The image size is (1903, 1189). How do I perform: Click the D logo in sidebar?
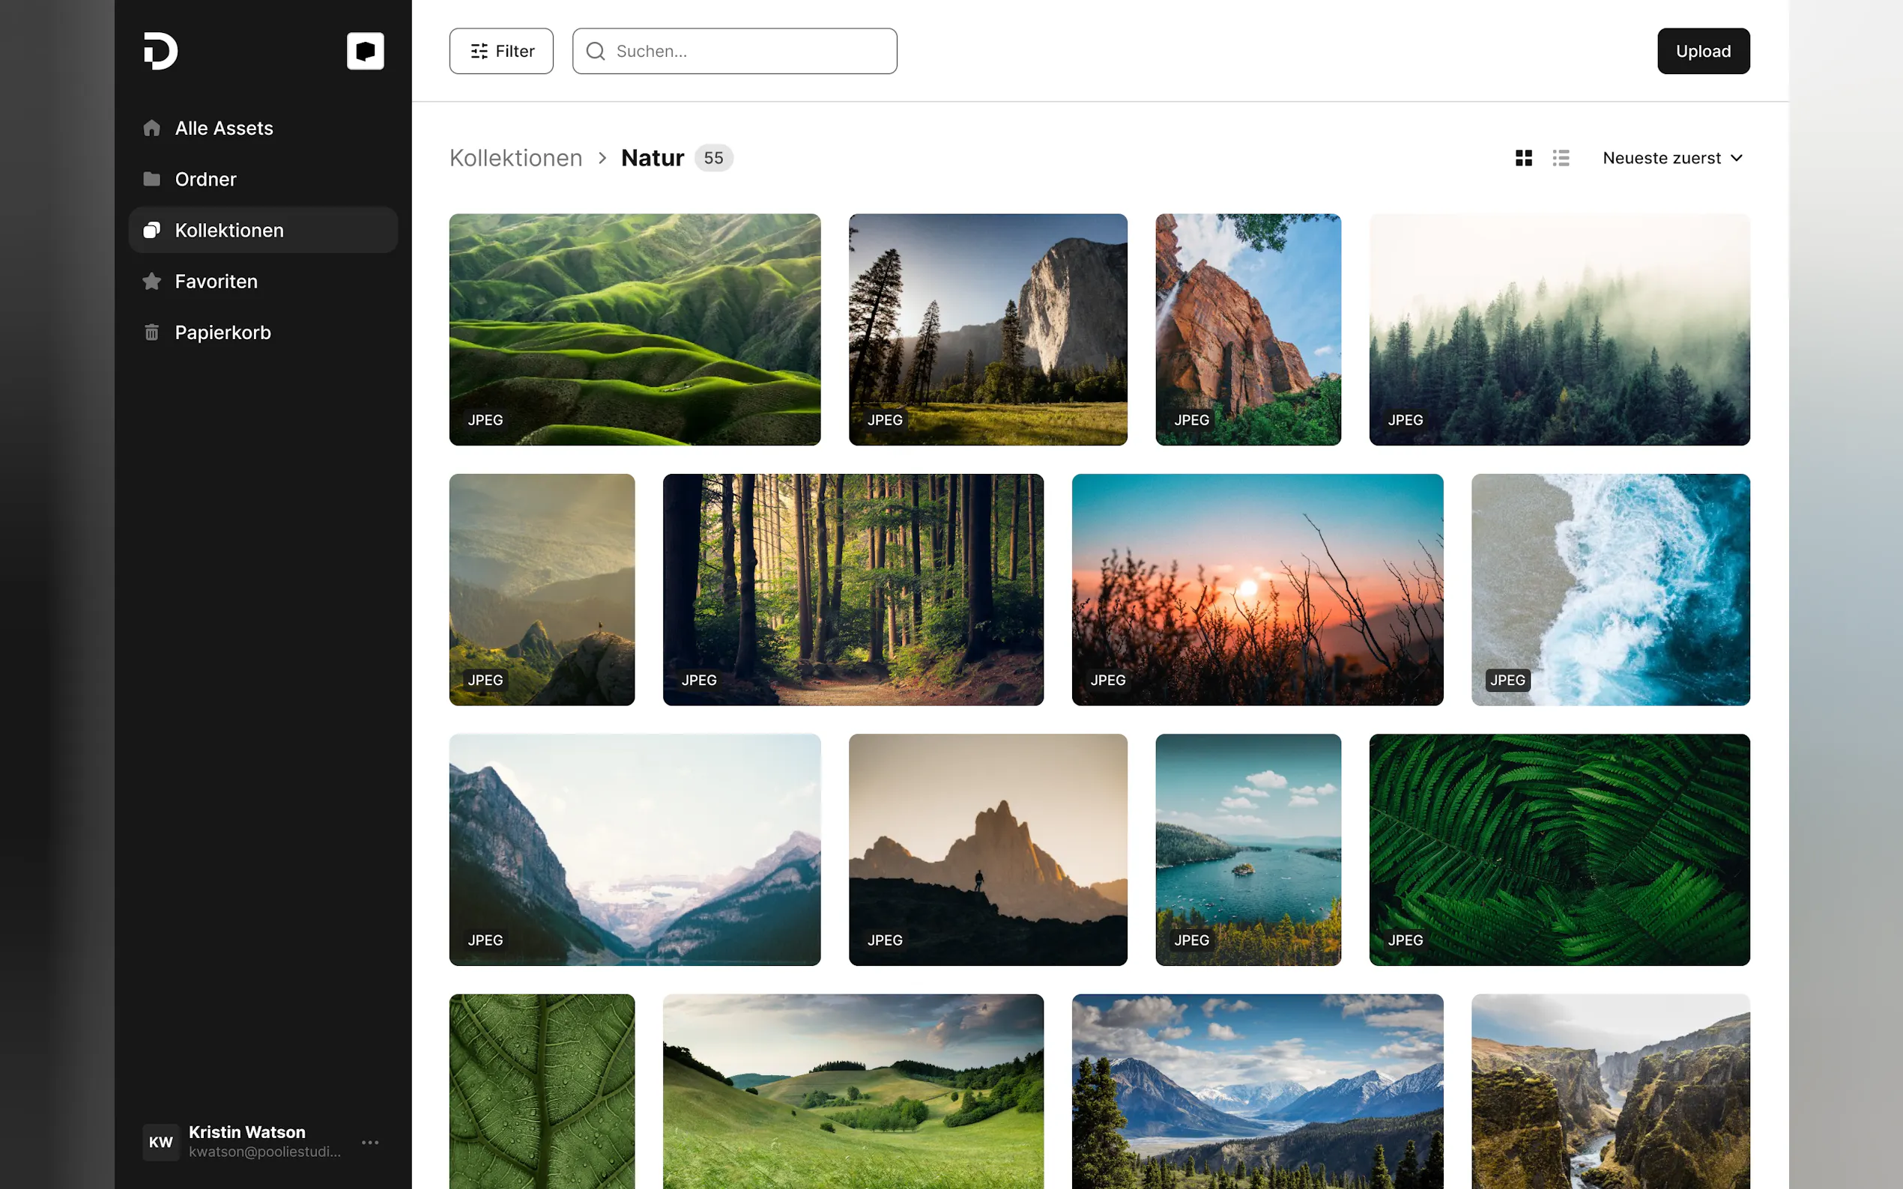[x=160, y=51]
